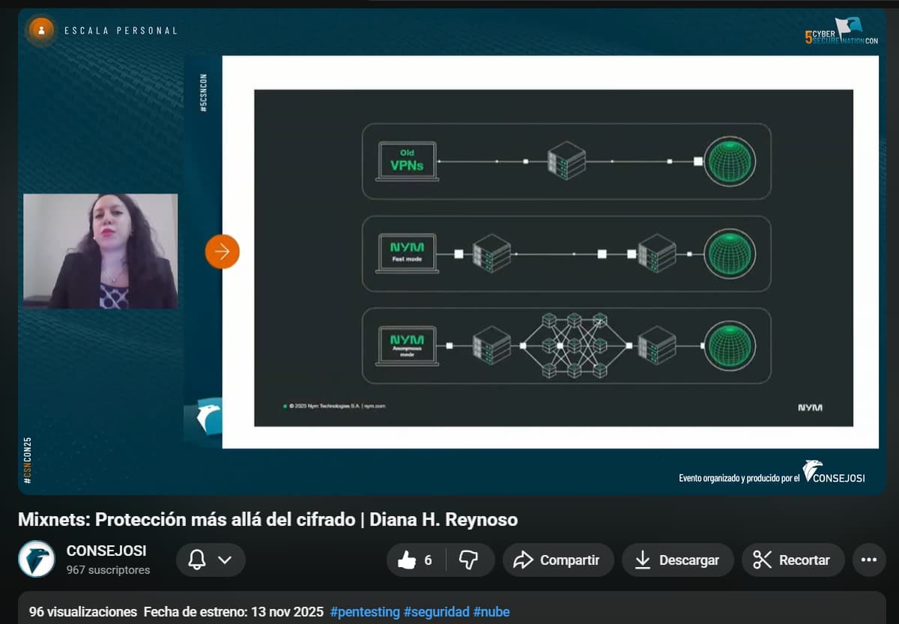899x624 pixels.
Task: Click the Cyber Secure Nation Con logo
Action: [x=841, y=32]
